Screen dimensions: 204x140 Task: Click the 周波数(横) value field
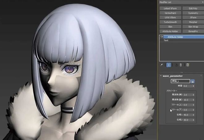187,95
